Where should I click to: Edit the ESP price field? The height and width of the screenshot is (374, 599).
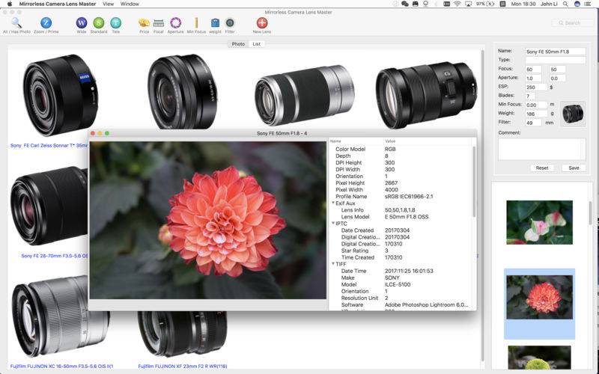[535, 87]
